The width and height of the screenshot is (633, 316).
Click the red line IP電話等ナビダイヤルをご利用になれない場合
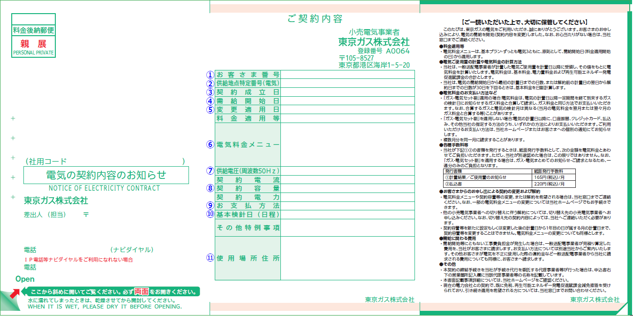coord(79,259)
